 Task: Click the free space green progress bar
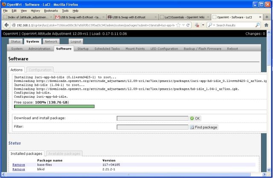(x=54, y=106)
